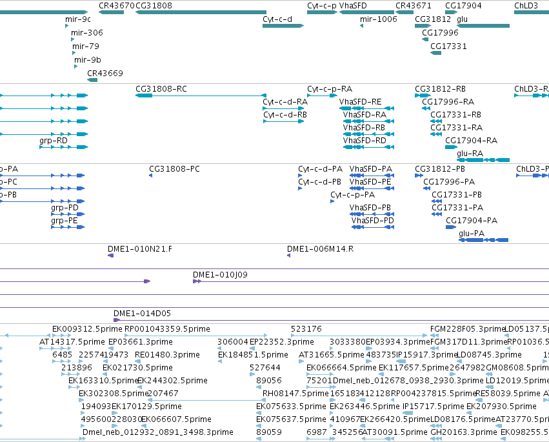Open the CR43671 gene label
This screenshot has width=549, height=442.
(x=414, y=6)
